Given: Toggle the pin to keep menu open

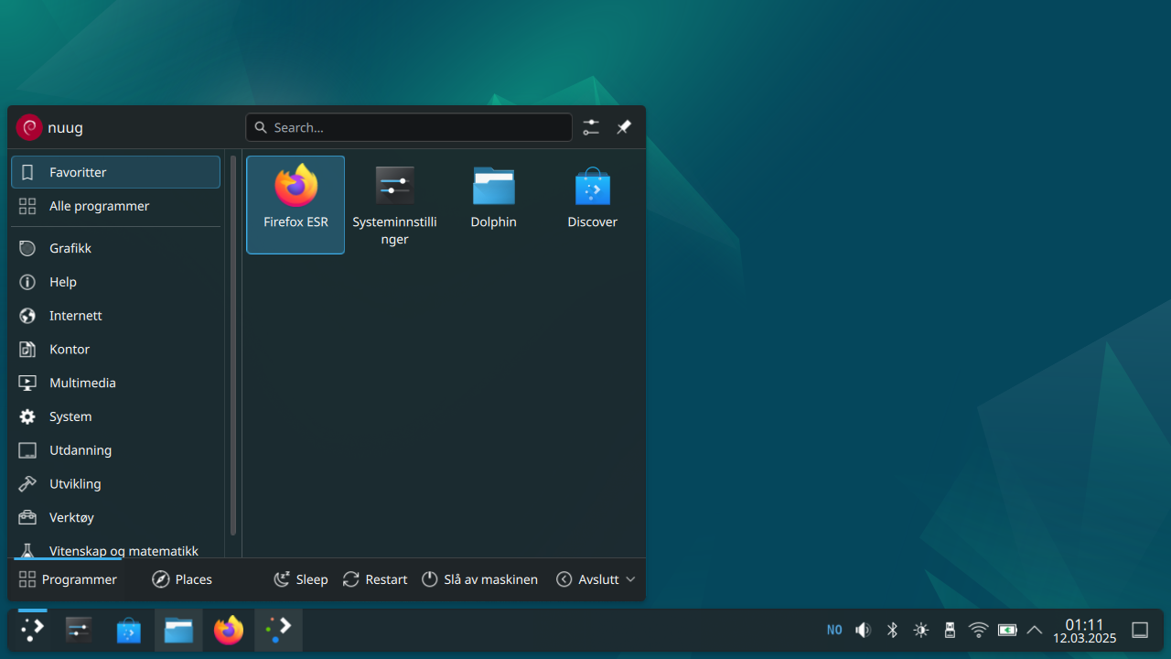Looking at the screenshot, I should pyautogui.click(x=624, y=127).
